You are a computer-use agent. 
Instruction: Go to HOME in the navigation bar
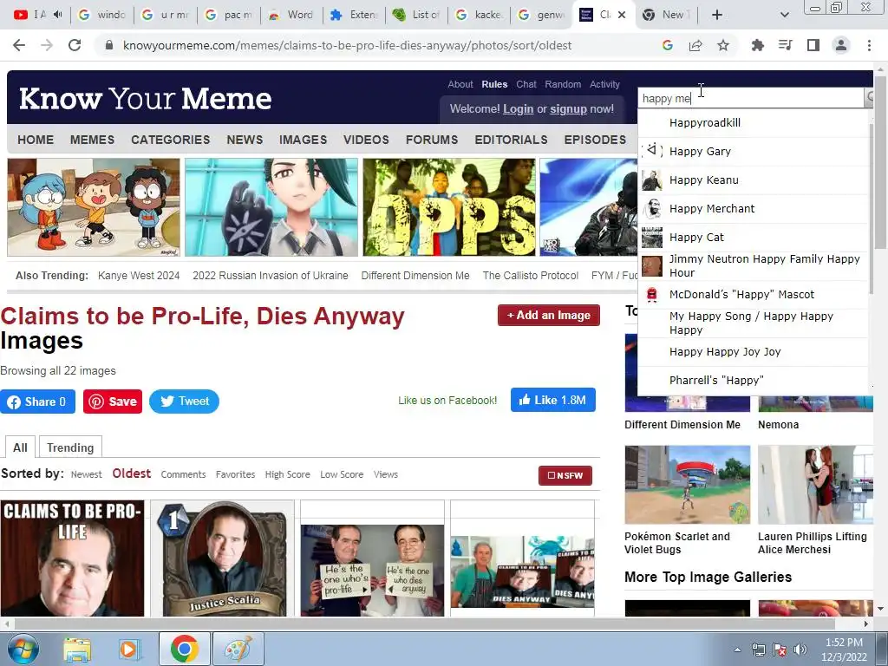pyautogui.click(x=36, y=140)
